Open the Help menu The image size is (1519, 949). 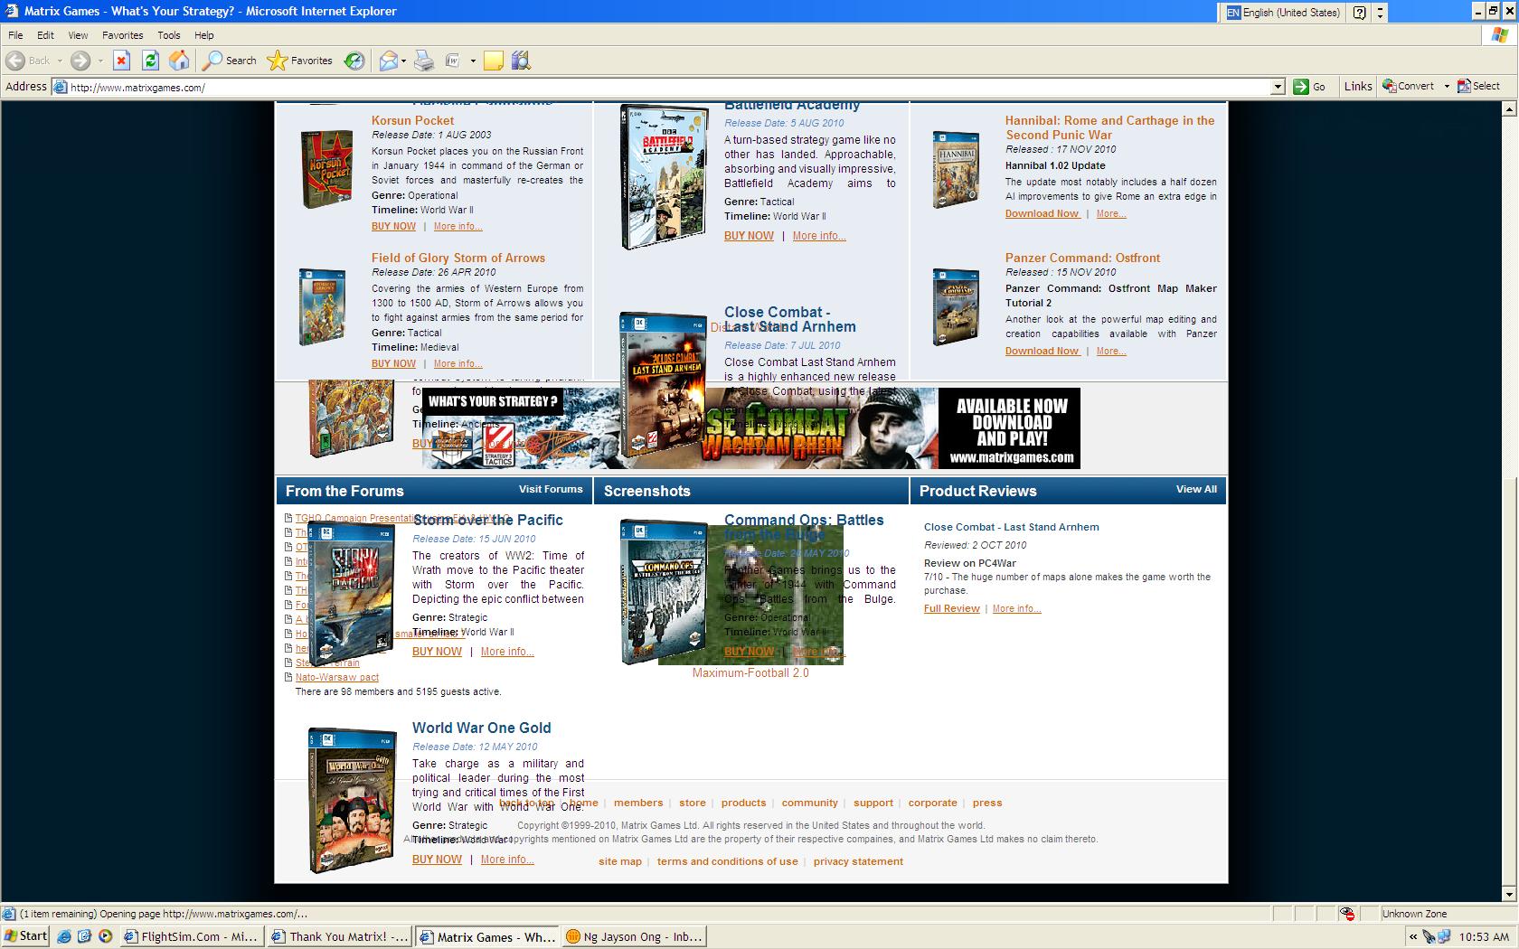pyautogui.click(x=204, y=35)
